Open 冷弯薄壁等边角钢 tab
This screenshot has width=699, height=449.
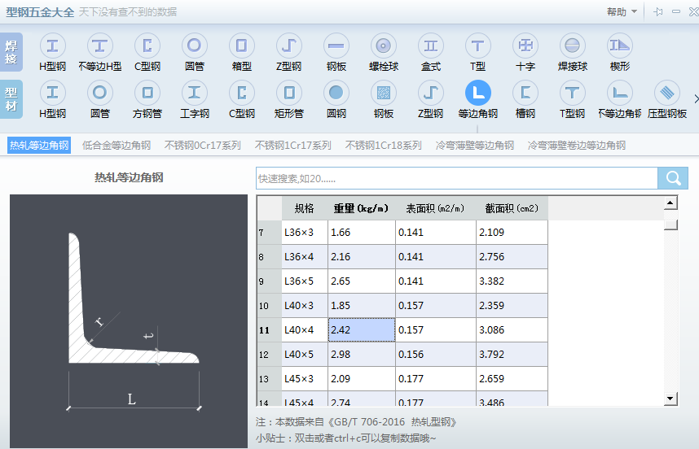[475, 146]
